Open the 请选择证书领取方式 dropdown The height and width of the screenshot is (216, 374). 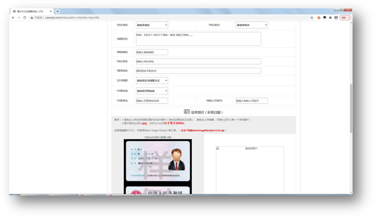point(152,80)
